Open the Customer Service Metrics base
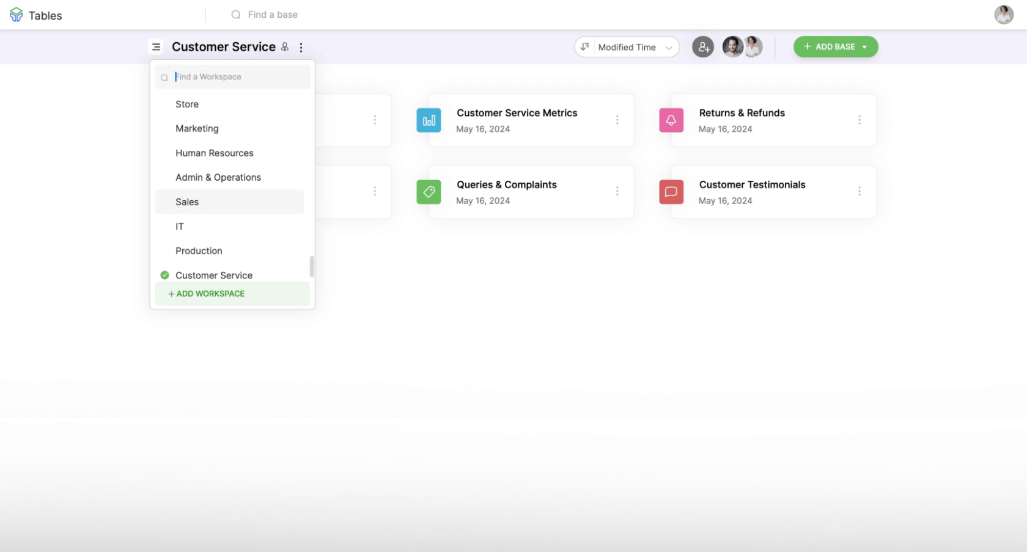The image size is (1027, 552). (531, 120)
